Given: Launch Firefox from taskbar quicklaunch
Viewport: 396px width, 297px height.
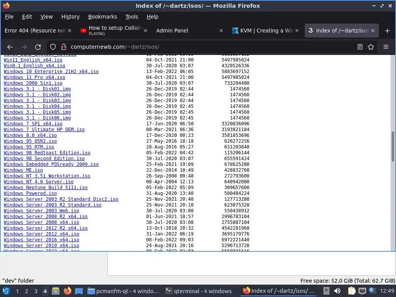Looking at the screenshot, I should (67, 291).
